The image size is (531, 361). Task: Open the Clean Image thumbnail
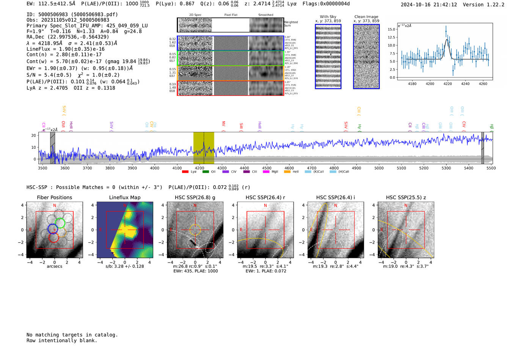366,56
